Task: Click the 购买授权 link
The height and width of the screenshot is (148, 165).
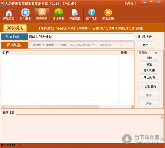Action: pyautogui.click(x=130, y=4)
